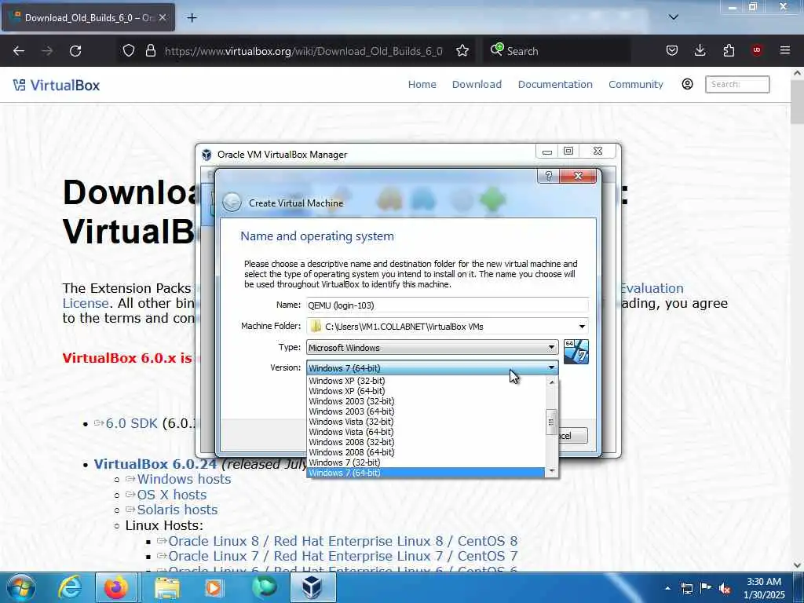Open the 6.0 SDK link
804x603 pixels.
click(131, 423)
